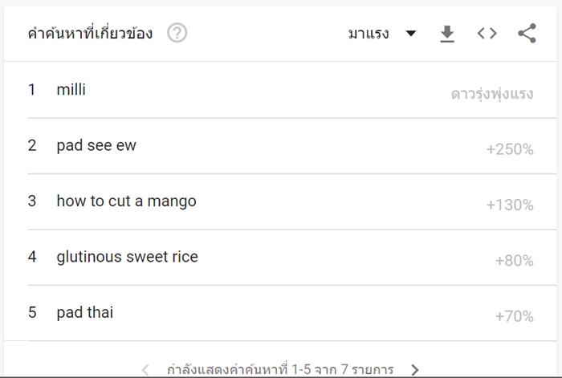Open the "pad see ew" query

click(x=96, y=145)
